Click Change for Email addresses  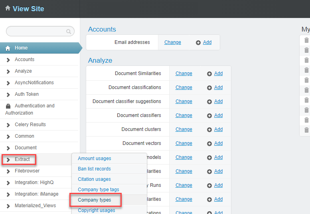pyautogui.click(x=173, y=42)
